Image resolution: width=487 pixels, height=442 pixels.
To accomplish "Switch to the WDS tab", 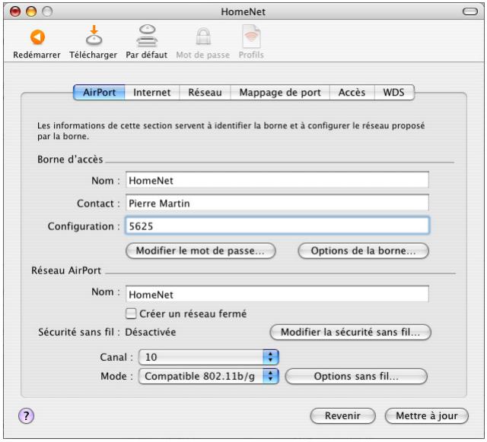I will (x=394, y=93).
